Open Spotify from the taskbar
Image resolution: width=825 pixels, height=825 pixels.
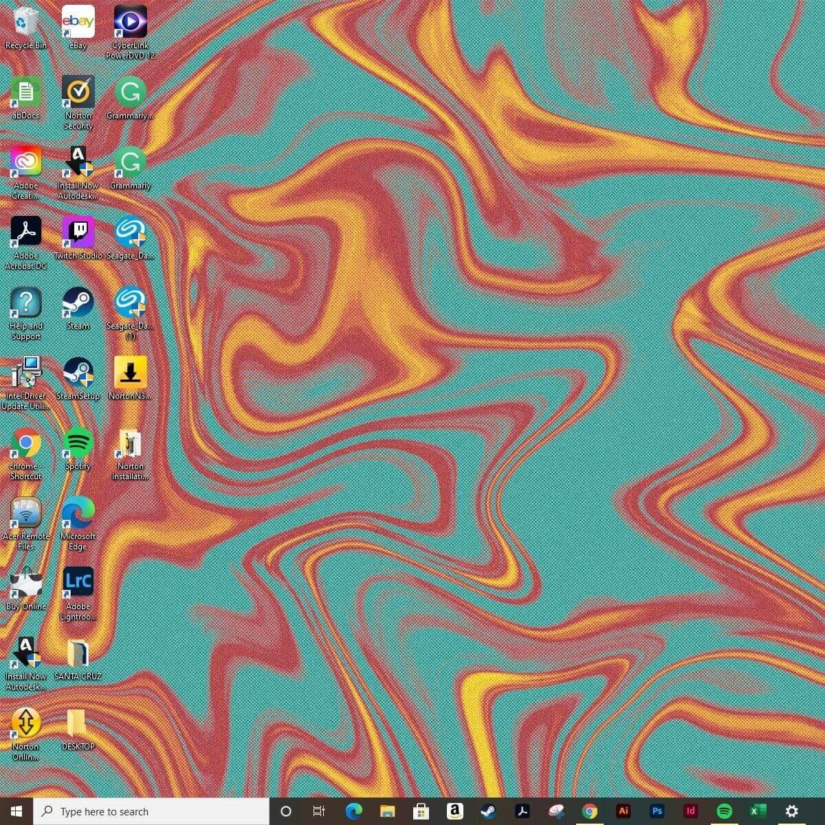point(724,811)
